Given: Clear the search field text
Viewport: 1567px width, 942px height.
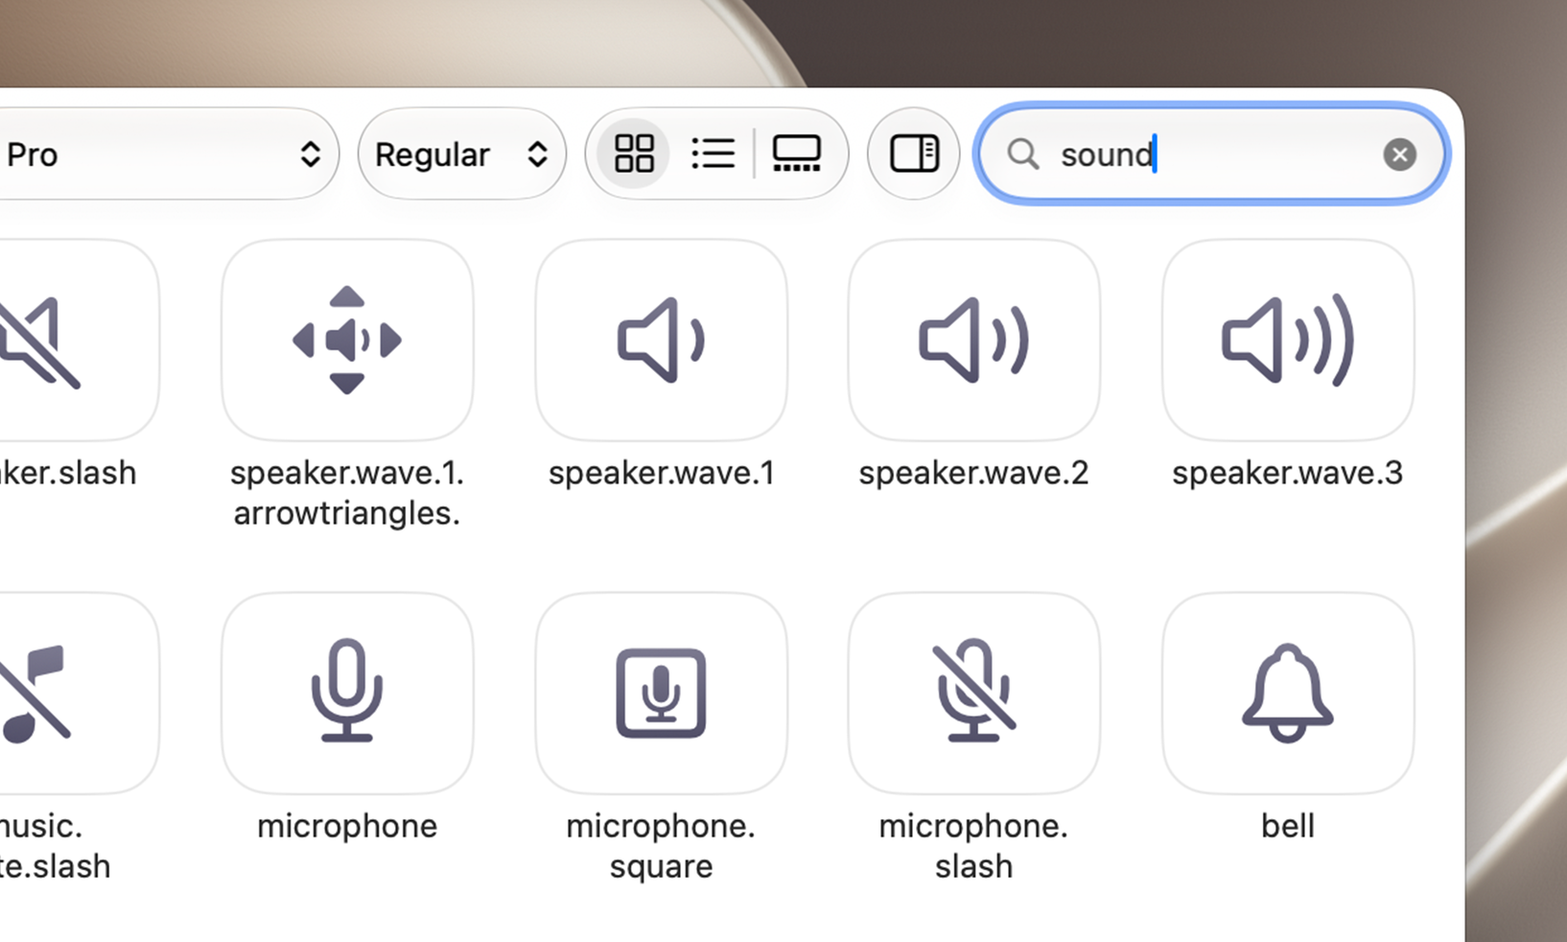Looking at the screenshot, I should (1399, 154).
